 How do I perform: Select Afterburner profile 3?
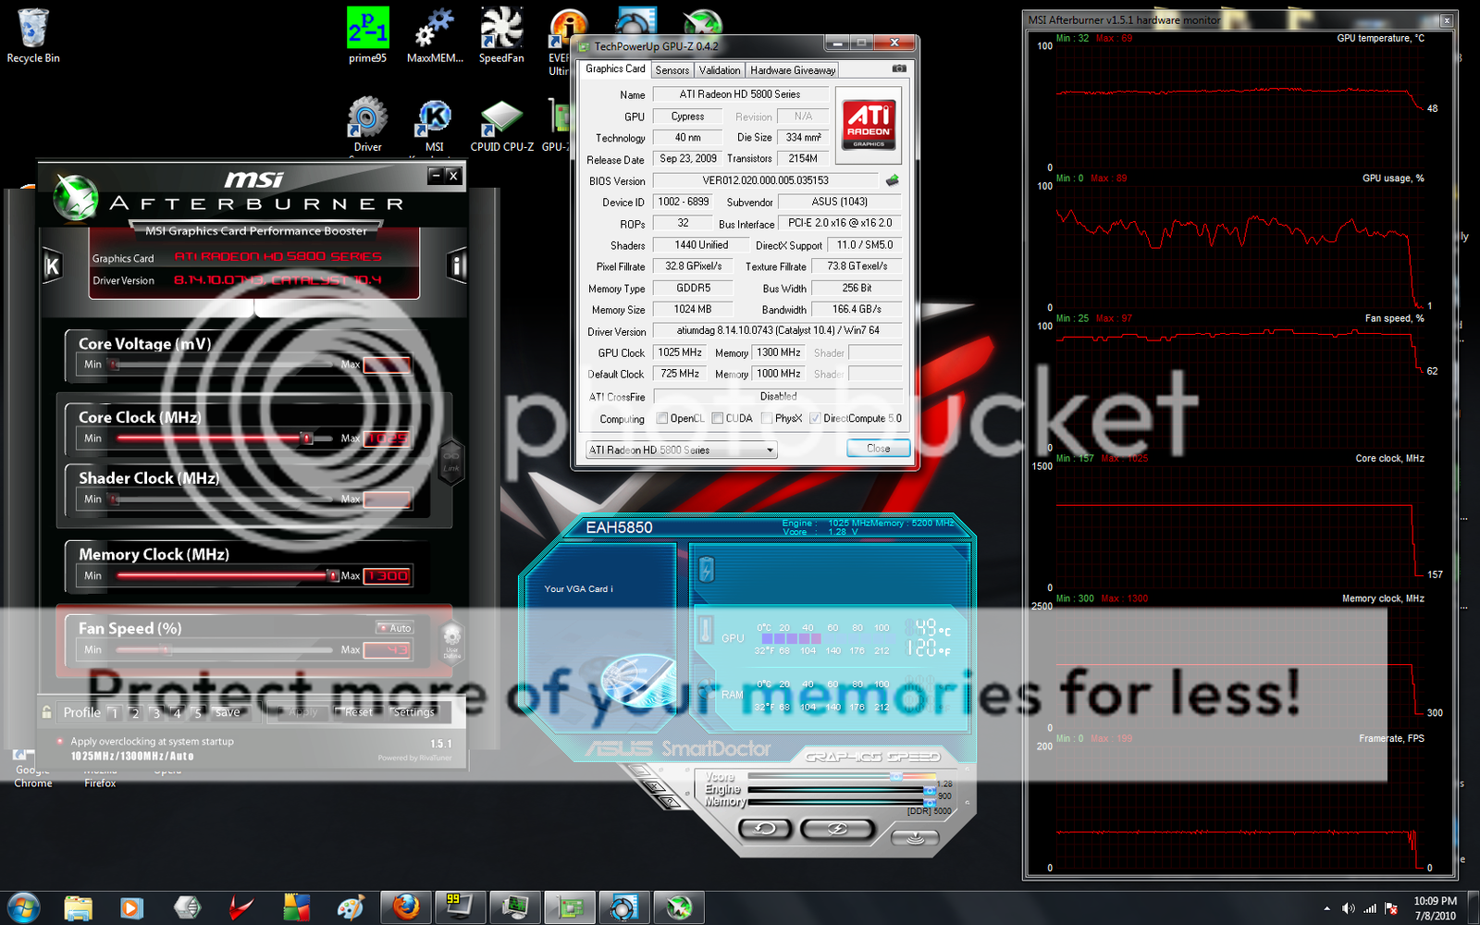[x=156, y=712]
